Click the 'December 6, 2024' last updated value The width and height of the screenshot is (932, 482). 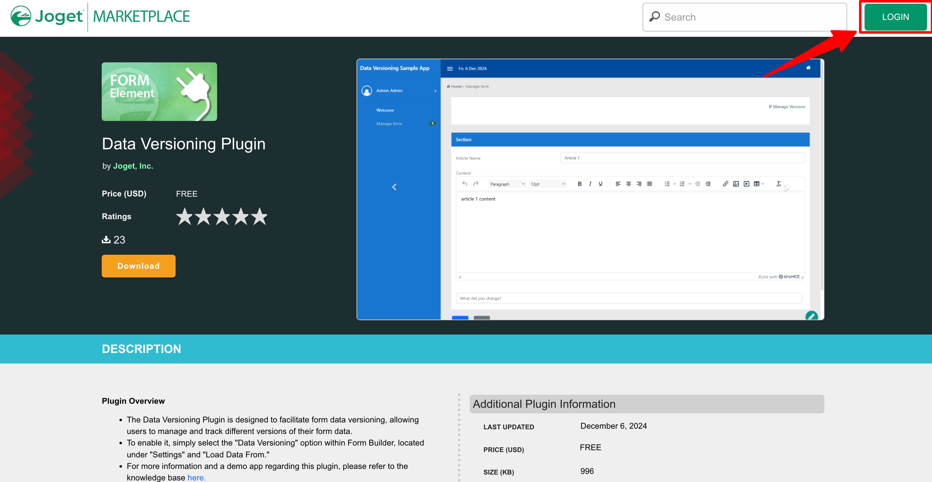614,426
